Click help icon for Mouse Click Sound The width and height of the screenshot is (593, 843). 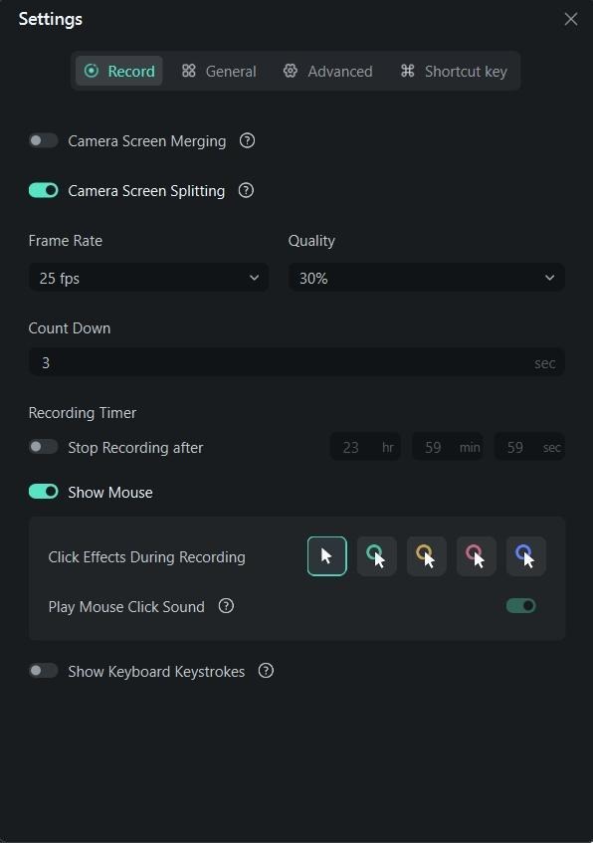click(226, 606)
